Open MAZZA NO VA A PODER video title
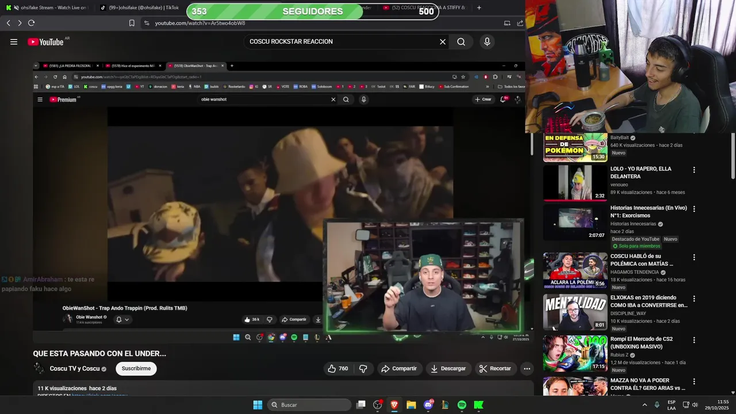The image size is (736, 414). click(647, 384)
